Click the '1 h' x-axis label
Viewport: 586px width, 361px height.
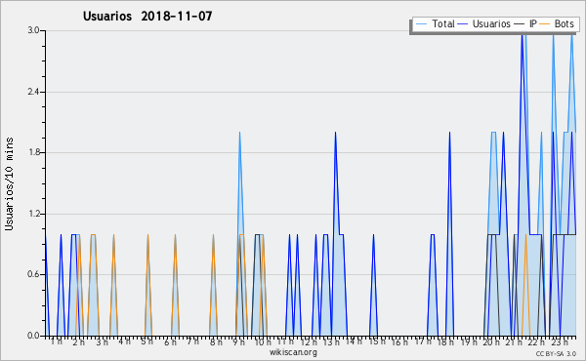coord(57,341)
